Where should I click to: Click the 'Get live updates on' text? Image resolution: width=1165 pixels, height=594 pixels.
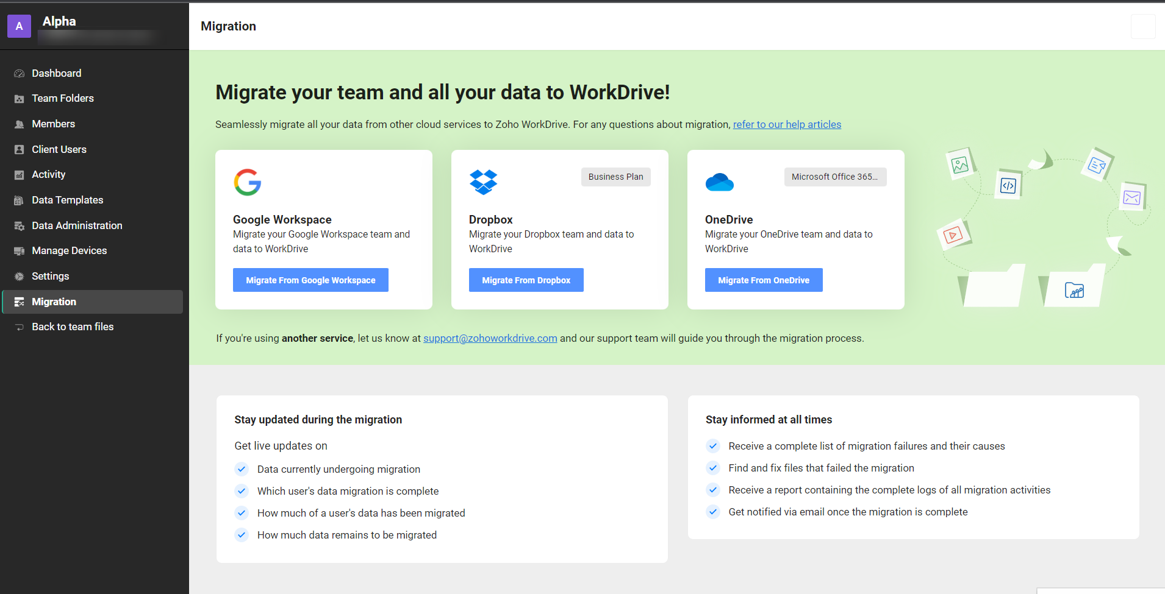(281, 446)
